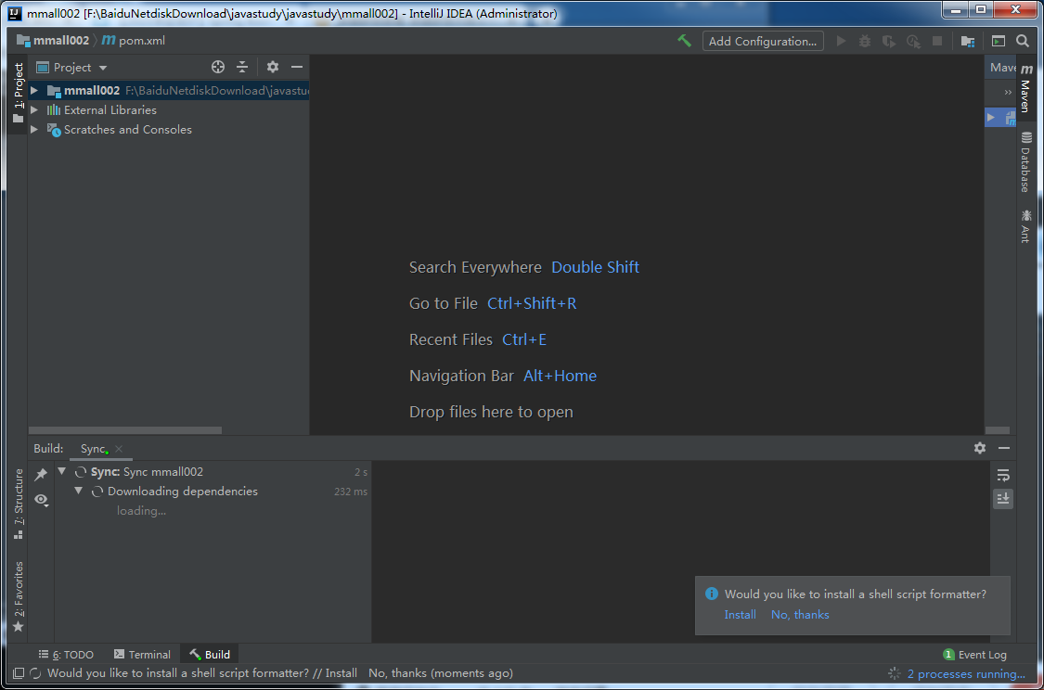Open the Database side tab

(1026, 162)
